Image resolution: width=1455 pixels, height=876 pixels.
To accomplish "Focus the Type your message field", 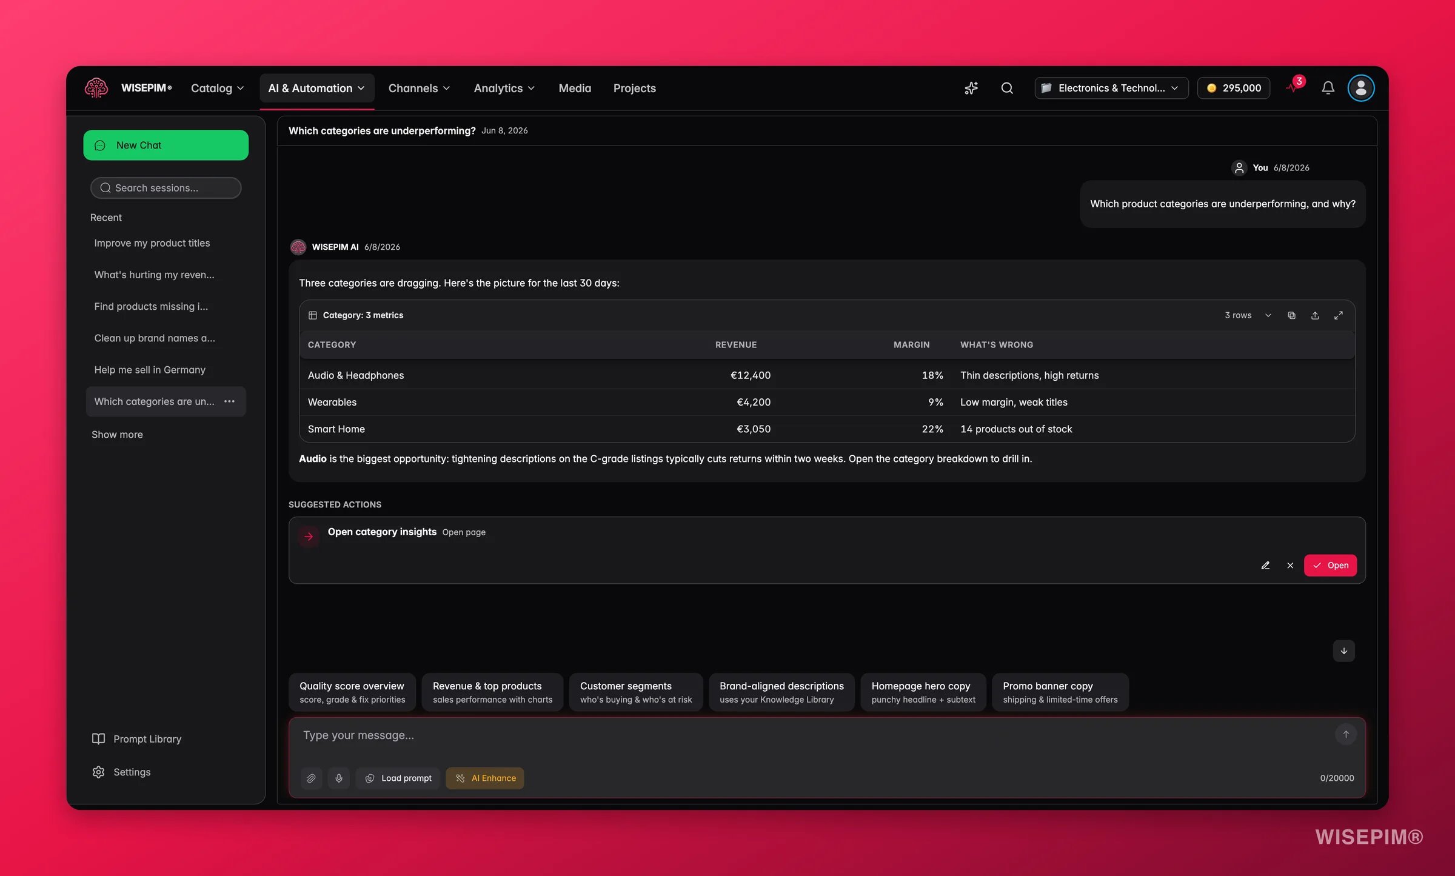I will pos(812,735).
